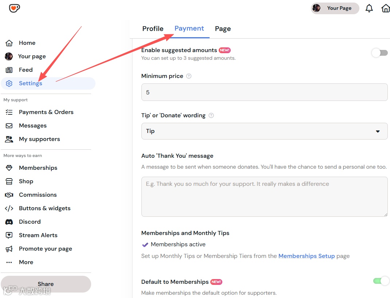
Task: Open the Tip or Donate wording dropdown
Action: coord(264,131)
